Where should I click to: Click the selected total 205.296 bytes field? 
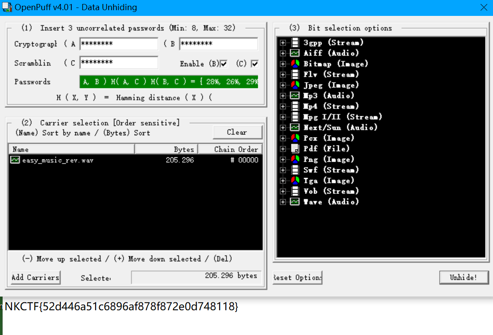[x=197, y=277]
